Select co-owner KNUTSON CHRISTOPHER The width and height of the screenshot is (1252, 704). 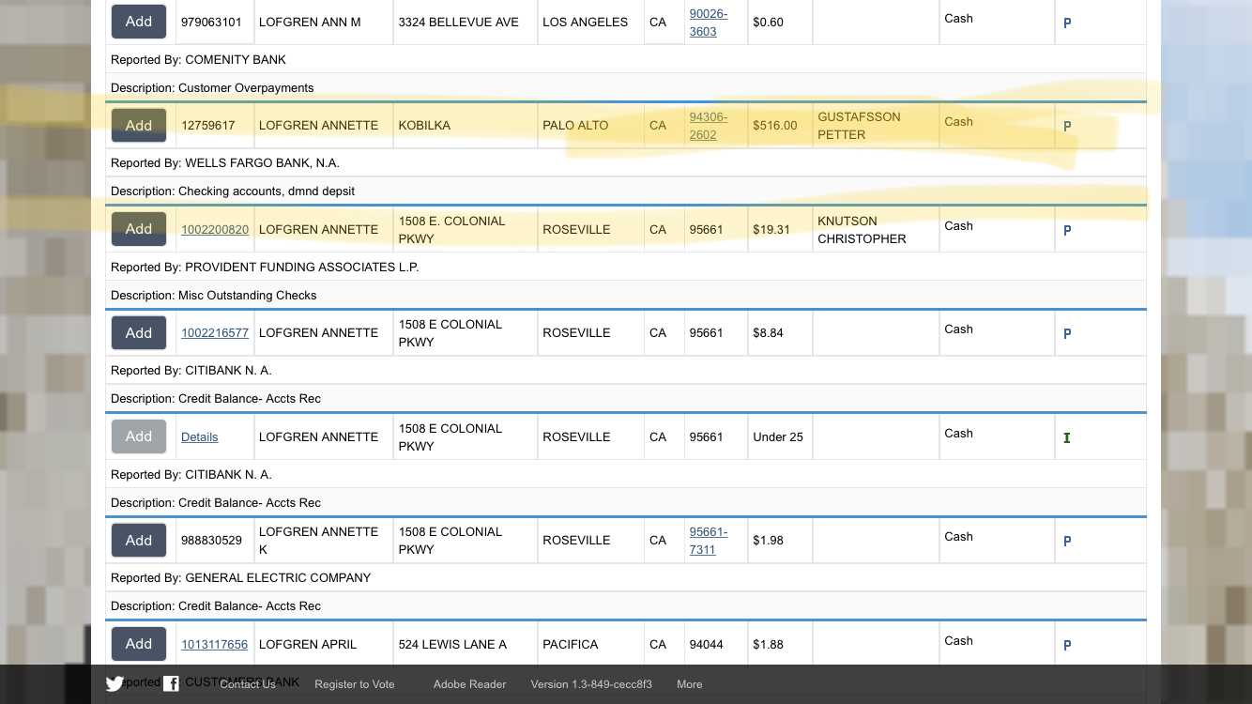(862, 230)
